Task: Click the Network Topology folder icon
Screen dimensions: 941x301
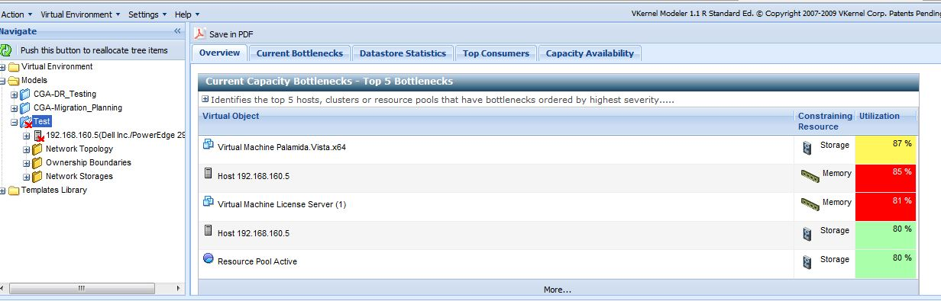Action: (x=37, y=149)
